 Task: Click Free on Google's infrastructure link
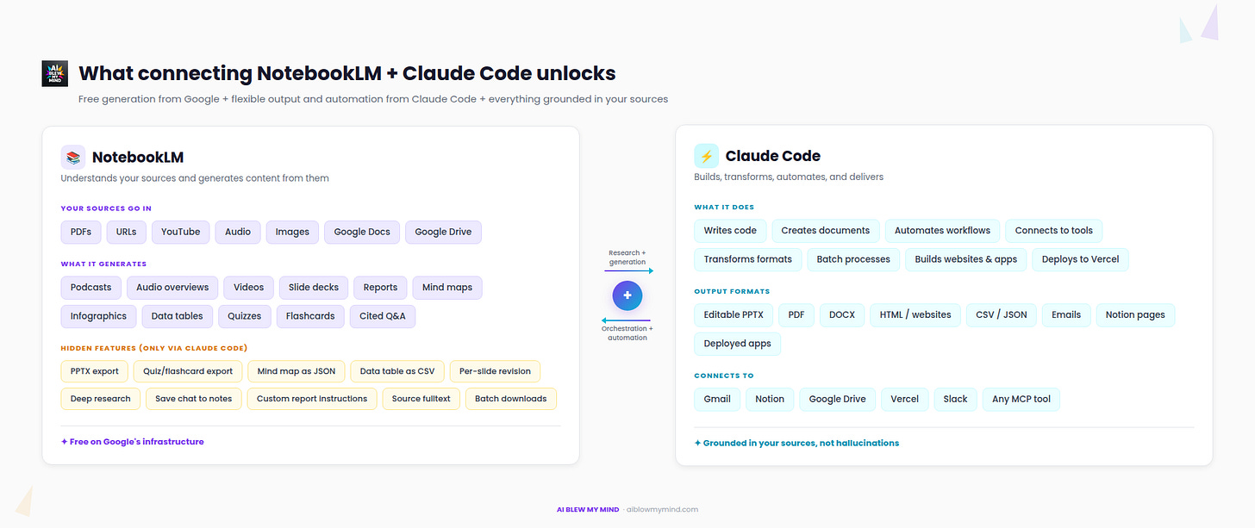pos(132,441)
